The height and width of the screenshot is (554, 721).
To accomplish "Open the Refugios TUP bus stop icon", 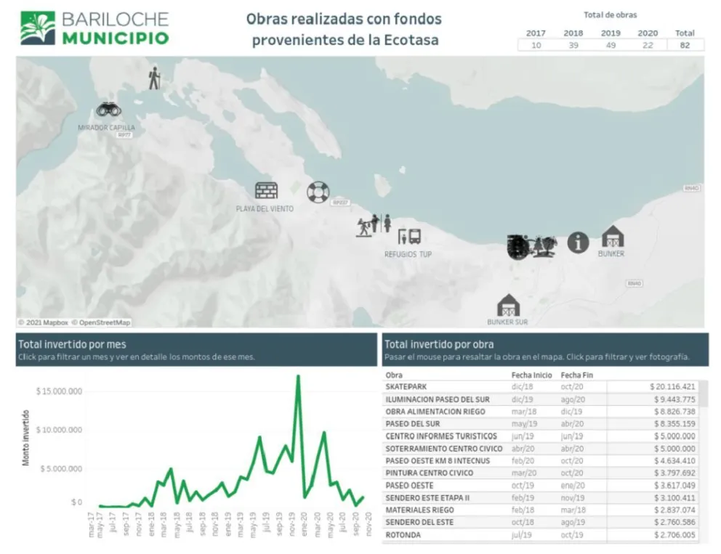I will 408,237.
